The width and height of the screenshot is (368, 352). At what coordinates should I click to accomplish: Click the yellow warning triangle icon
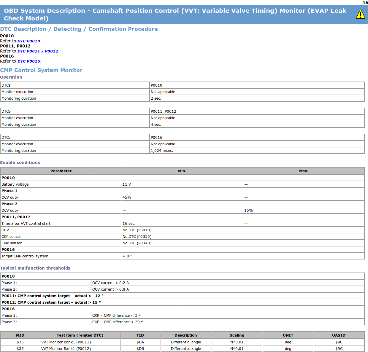(x=360, y=14)
